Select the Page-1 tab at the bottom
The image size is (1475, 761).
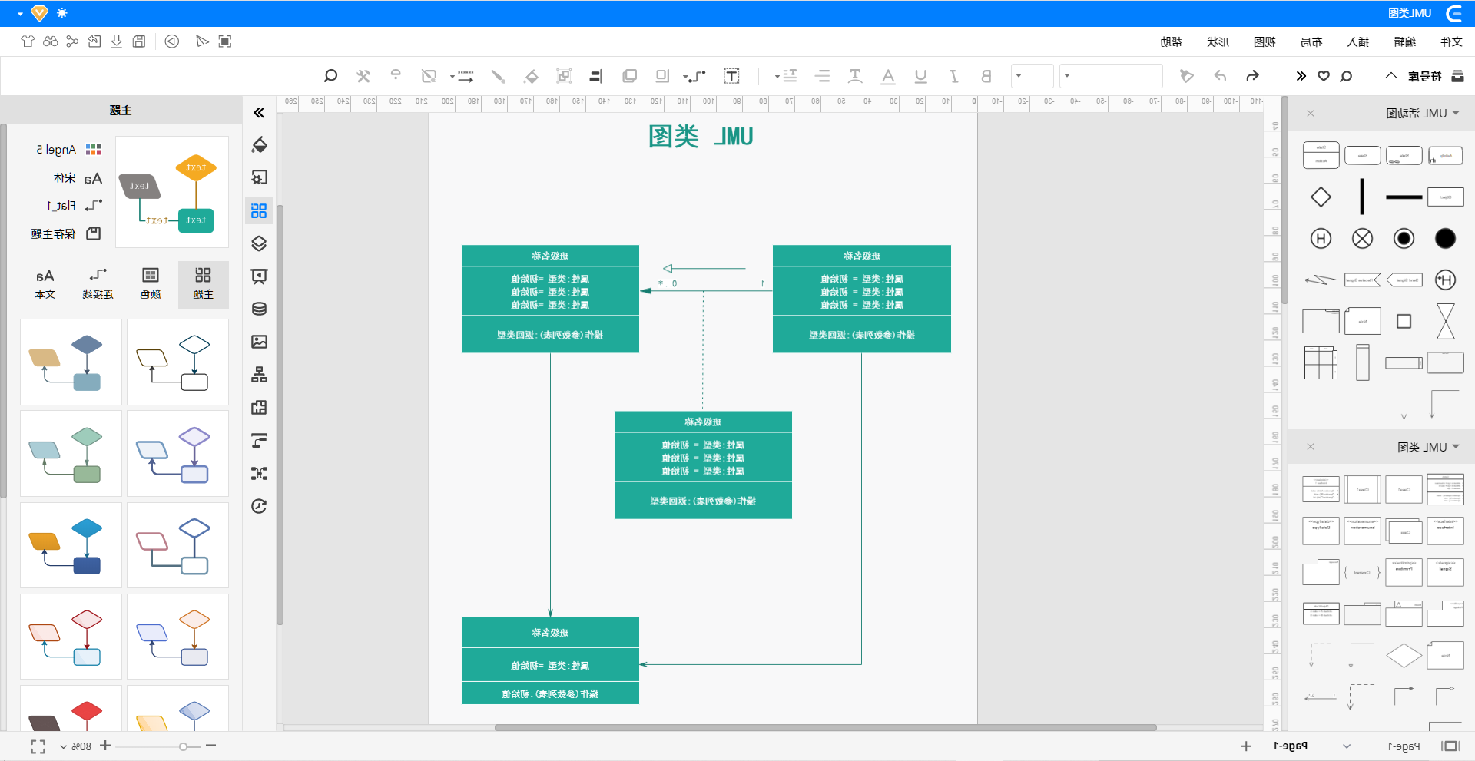click(1291, 746)
